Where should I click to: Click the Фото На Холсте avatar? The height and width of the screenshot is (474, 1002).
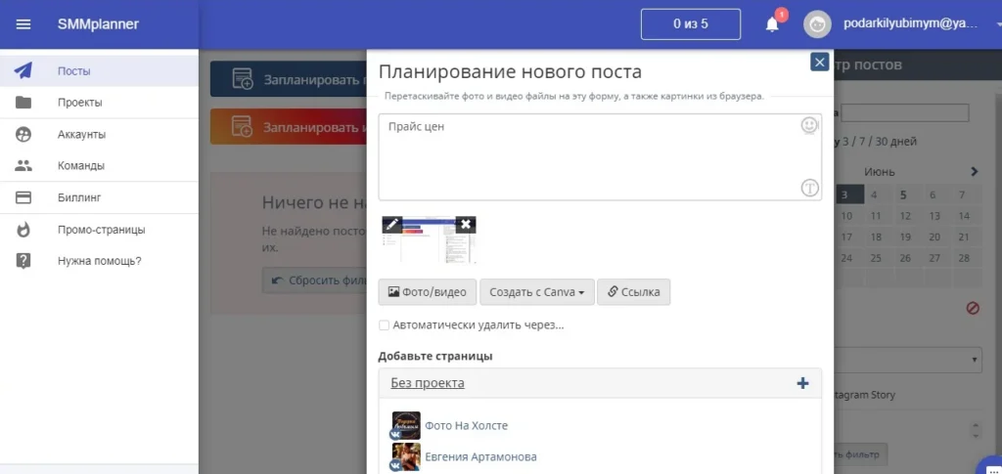[x=406, y=425]
